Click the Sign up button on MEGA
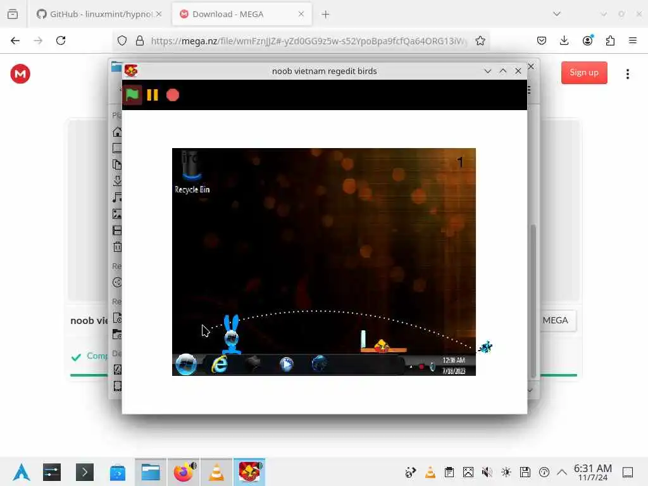The width and height of the screenshot is (648, 486). [x=584, y=73]
